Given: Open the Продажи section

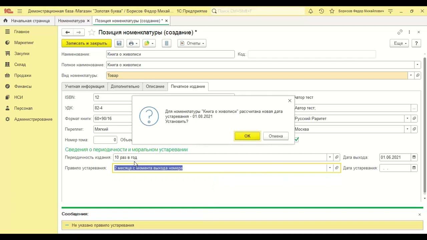Looking at the screenshot, I should pyautogui.click(x=23, y=75).
